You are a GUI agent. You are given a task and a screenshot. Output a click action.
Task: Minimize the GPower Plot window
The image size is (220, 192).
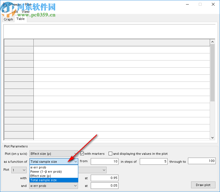click(x=187, y=4)
